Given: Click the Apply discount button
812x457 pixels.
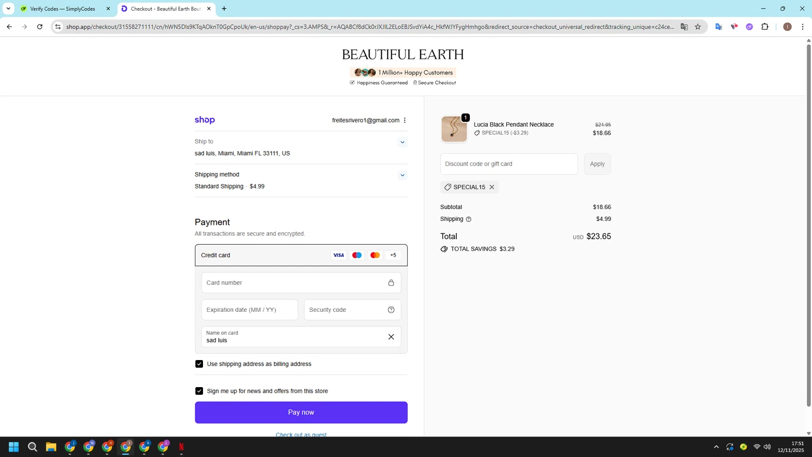Looking at the screenshot, I should [x=597, y=164].
